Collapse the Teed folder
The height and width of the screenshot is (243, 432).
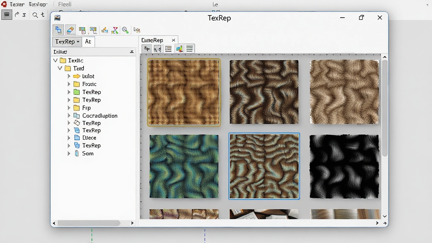60,68
